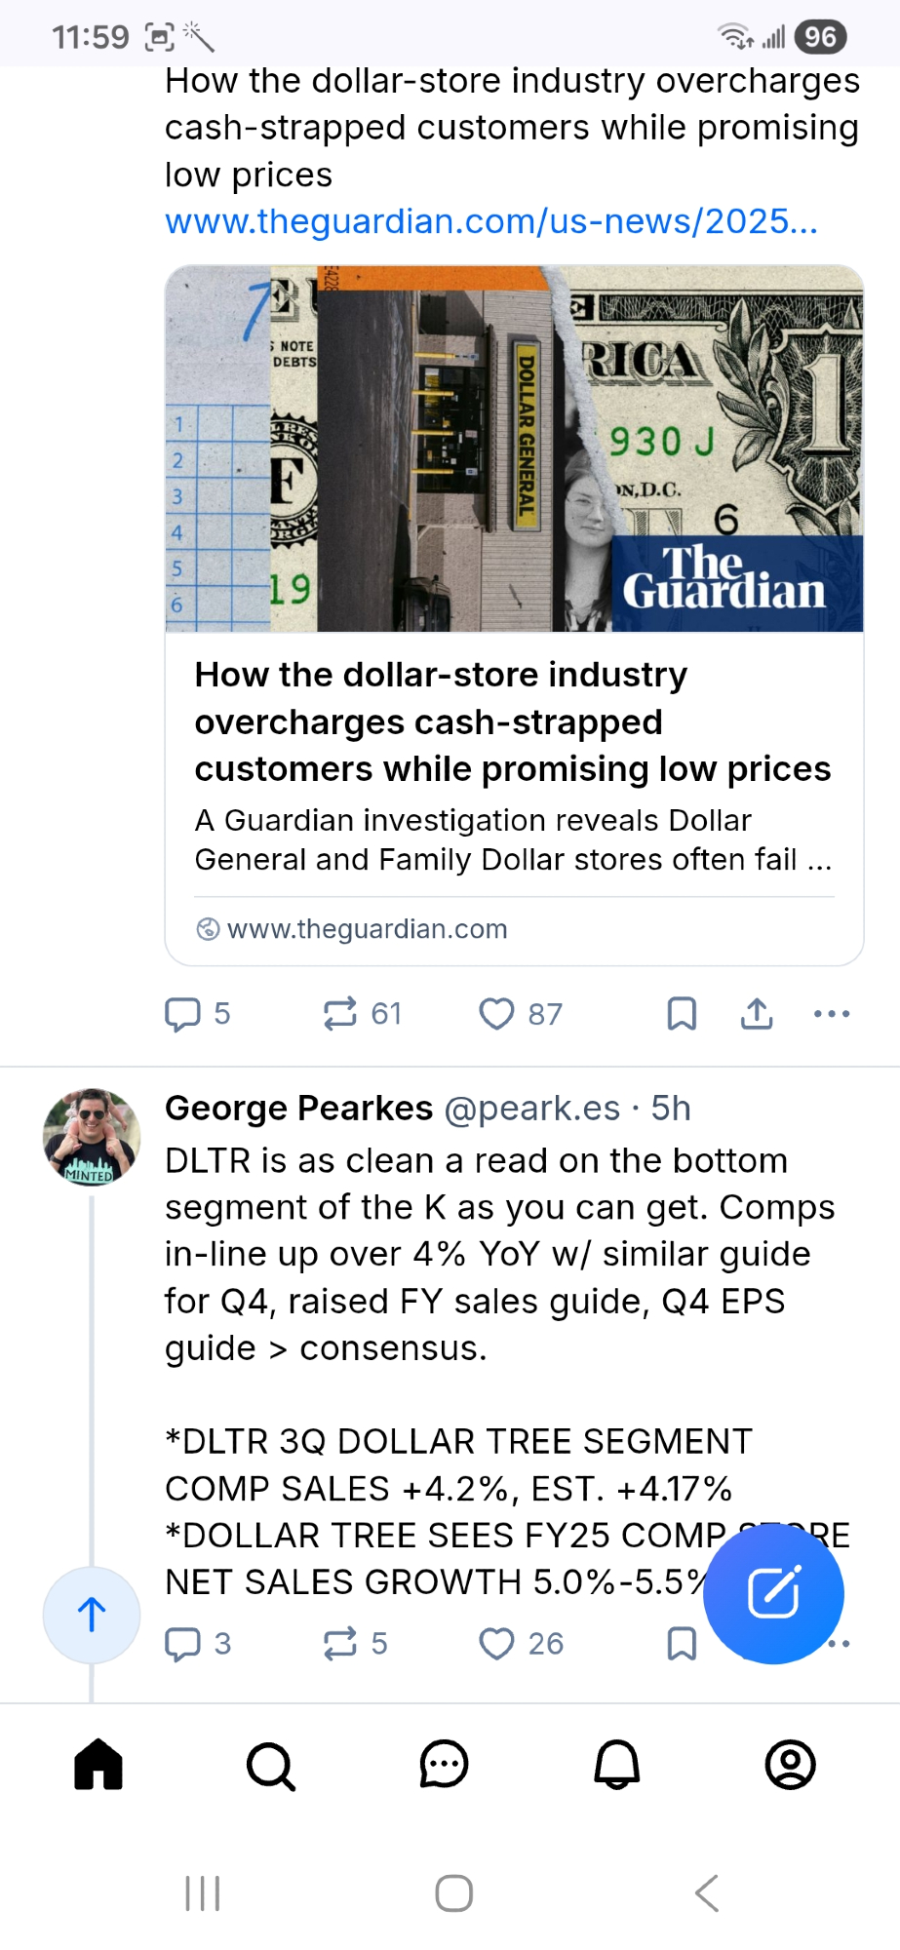The width and height of the screenshot is (900, 1950).
Task: Open the theguardian.com URL link in post
Action: (490, 222)
